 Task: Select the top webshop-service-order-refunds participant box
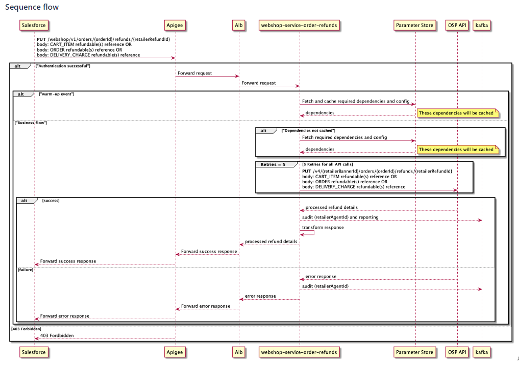tap(299, 25)
